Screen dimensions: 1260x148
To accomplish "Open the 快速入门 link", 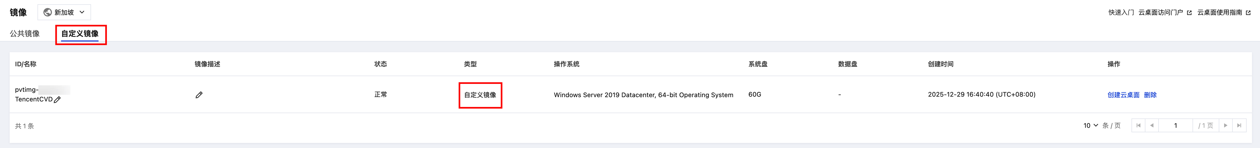I will pos(1121,13).
